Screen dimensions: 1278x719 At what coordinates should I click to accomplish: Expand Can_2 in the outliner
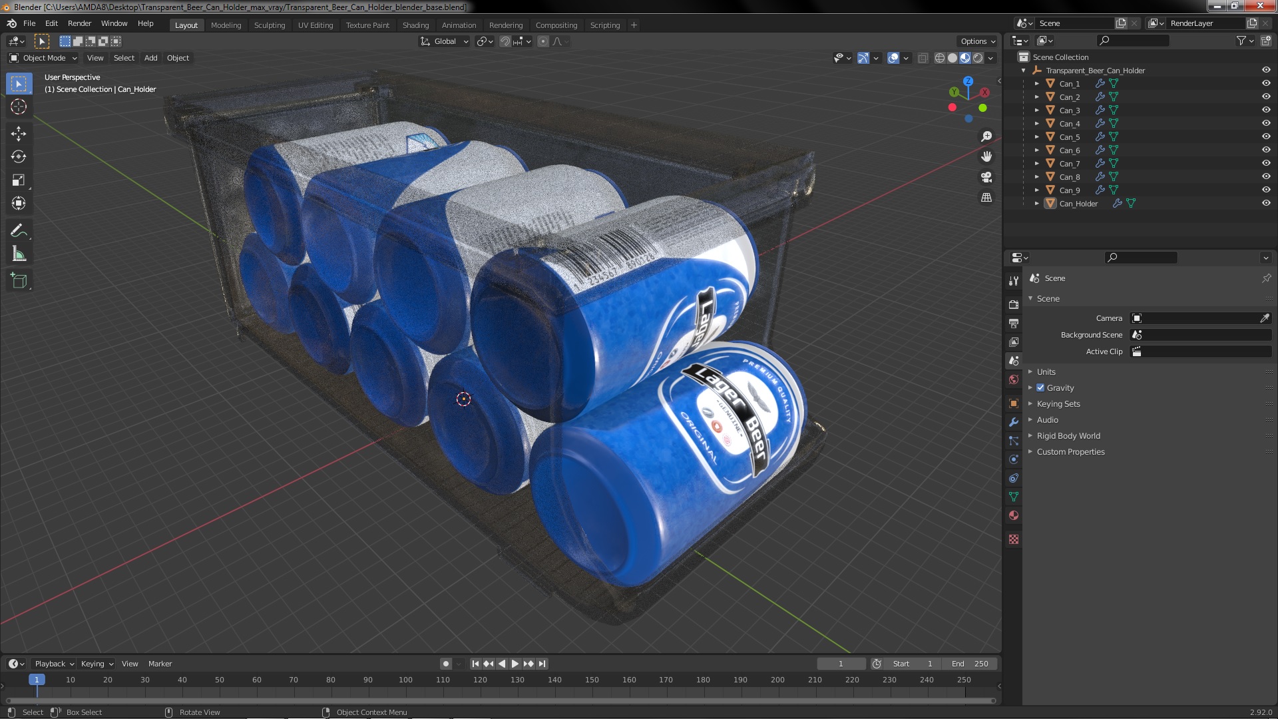[x=1036, y=97]
